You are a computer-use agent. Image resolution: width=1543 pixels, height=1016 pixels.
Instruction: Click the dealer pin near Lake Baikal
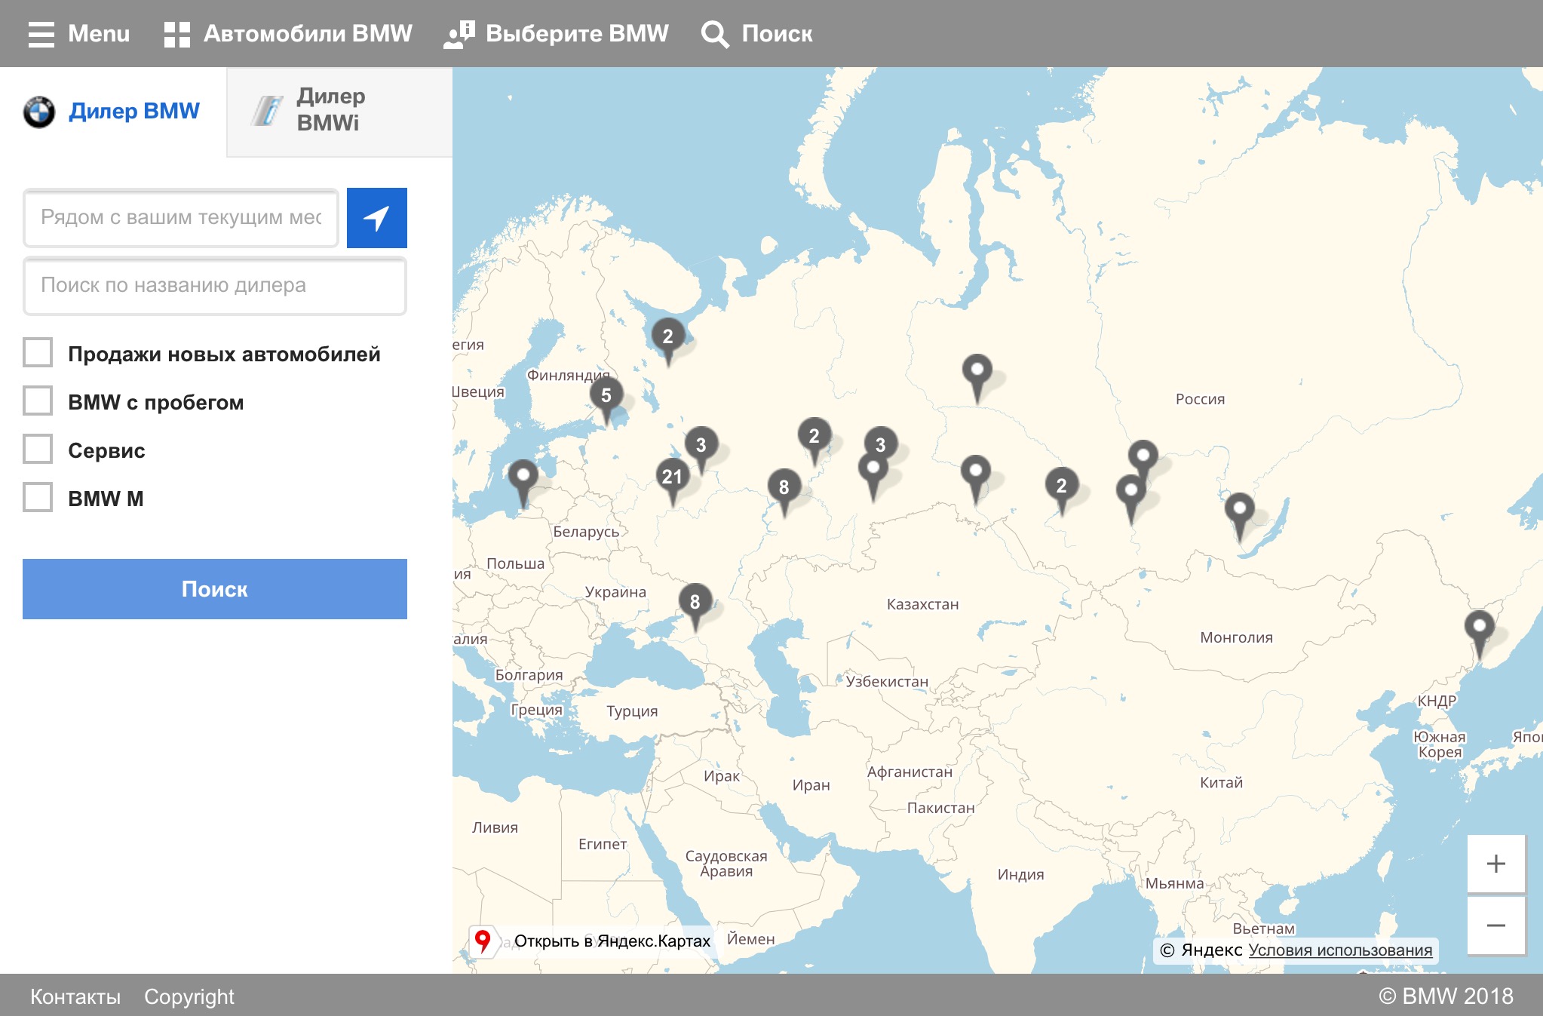click(x=1240, y=514)
